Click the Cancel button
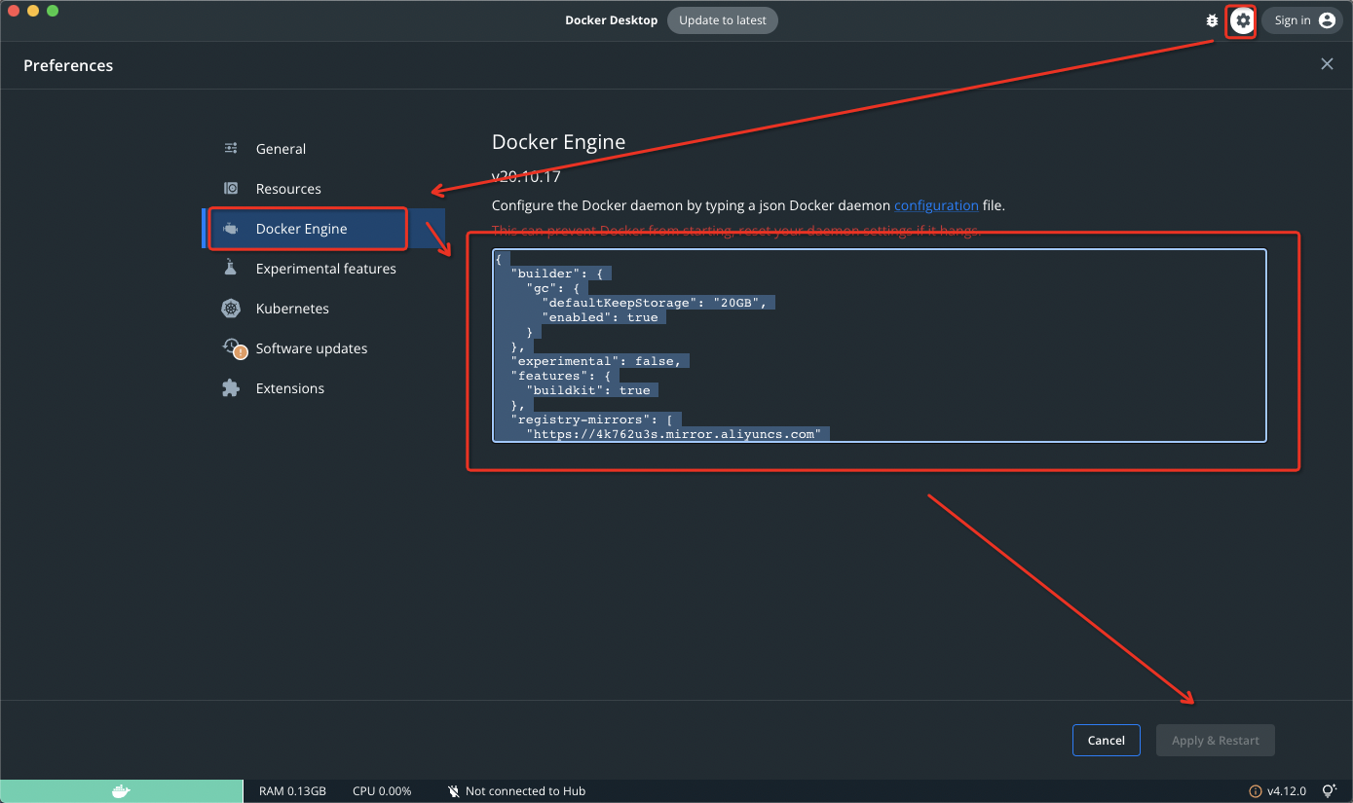The height and width of the screenshot is (803, 1353). coord(1106,740)
